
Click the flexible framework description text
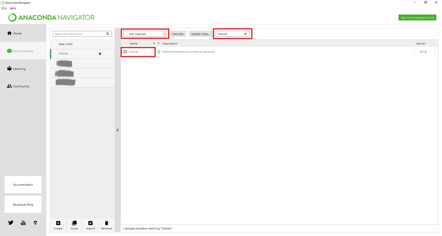tap(188, 52)
